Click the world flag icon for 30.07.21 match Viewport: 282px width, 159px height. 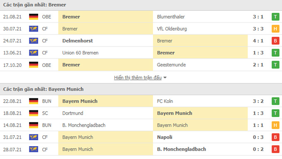point(34,29)
